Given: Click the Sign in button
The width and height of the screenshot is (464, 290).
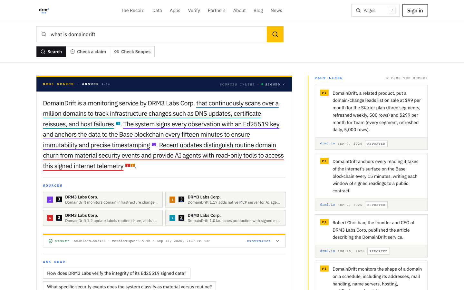Looking at the screenshot, I should 415,10.
